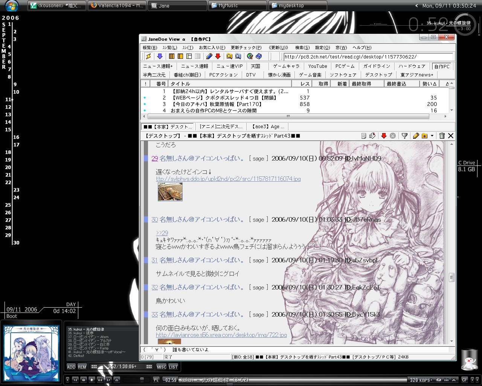
Task: Click the player Previous track button
Action: pyautogui.click(x=75, y=380)
